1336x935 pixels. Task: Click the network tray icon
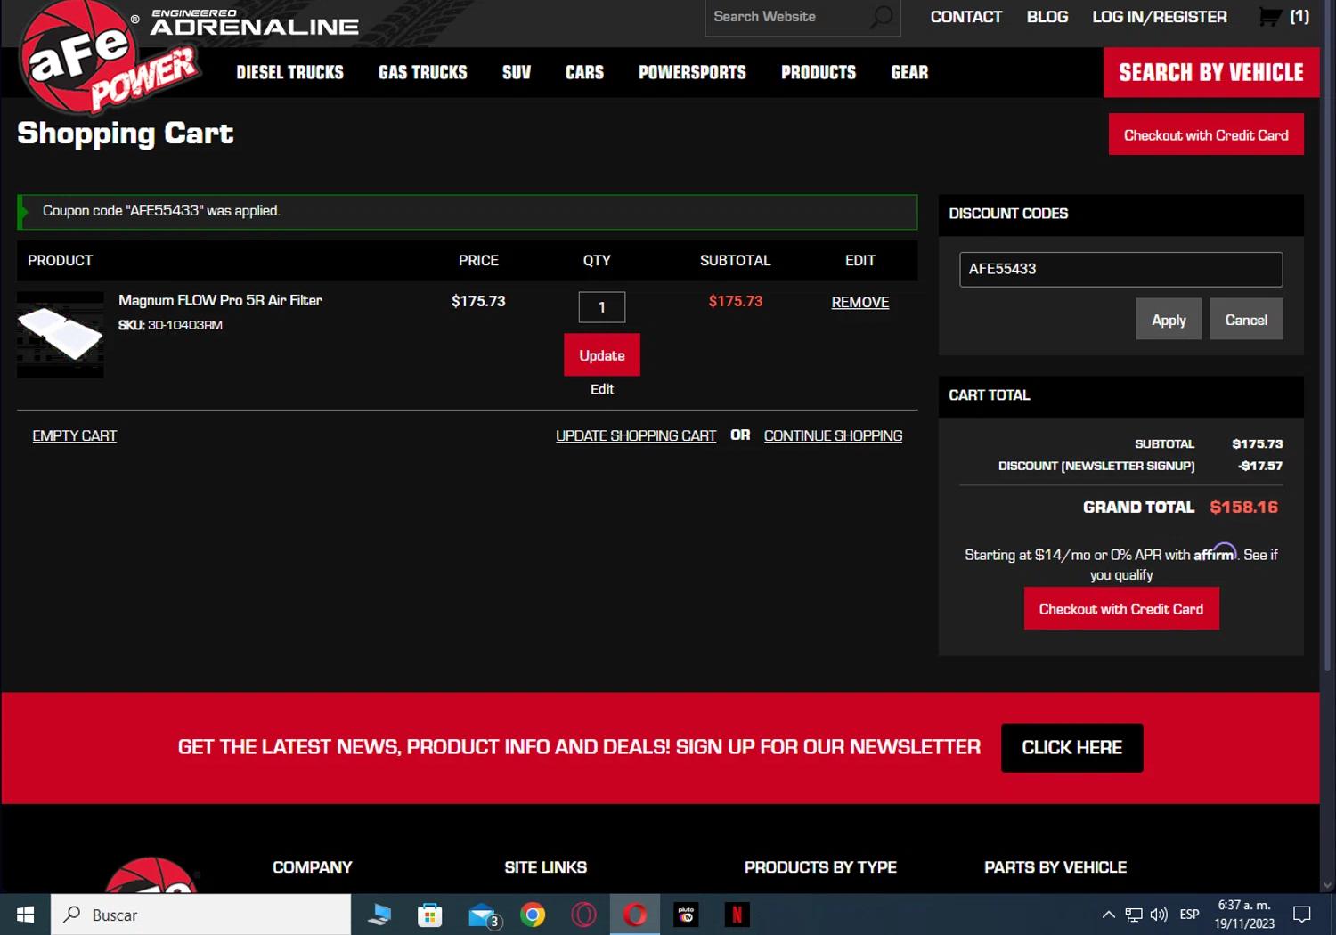1134,915
